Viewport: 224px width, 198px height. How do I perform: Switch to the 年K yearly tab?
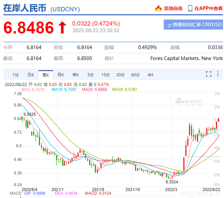76,75
